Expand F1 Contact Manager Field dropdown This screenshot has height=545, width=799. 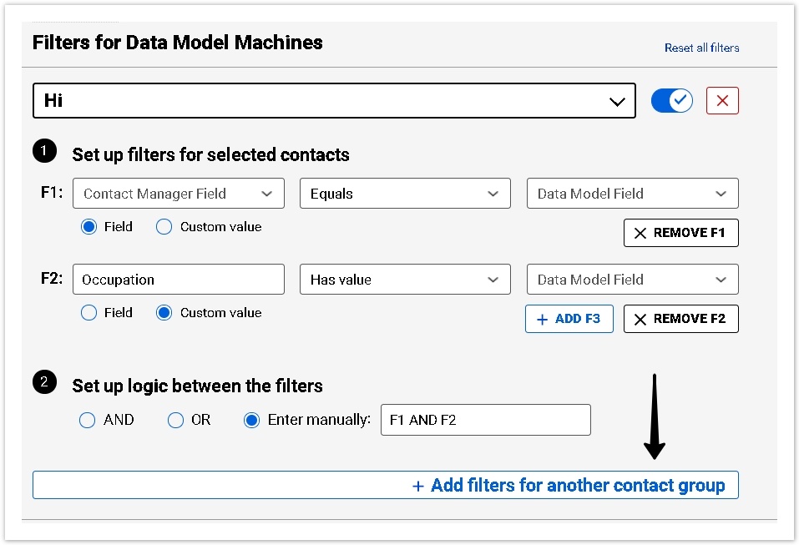(x=179, y=194)
